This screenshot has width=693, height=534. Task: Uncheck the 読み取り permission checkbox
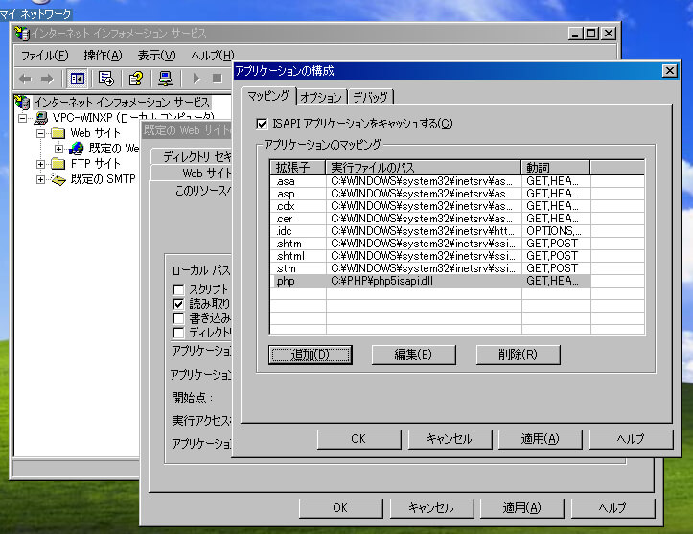click(x=178, y=303)
